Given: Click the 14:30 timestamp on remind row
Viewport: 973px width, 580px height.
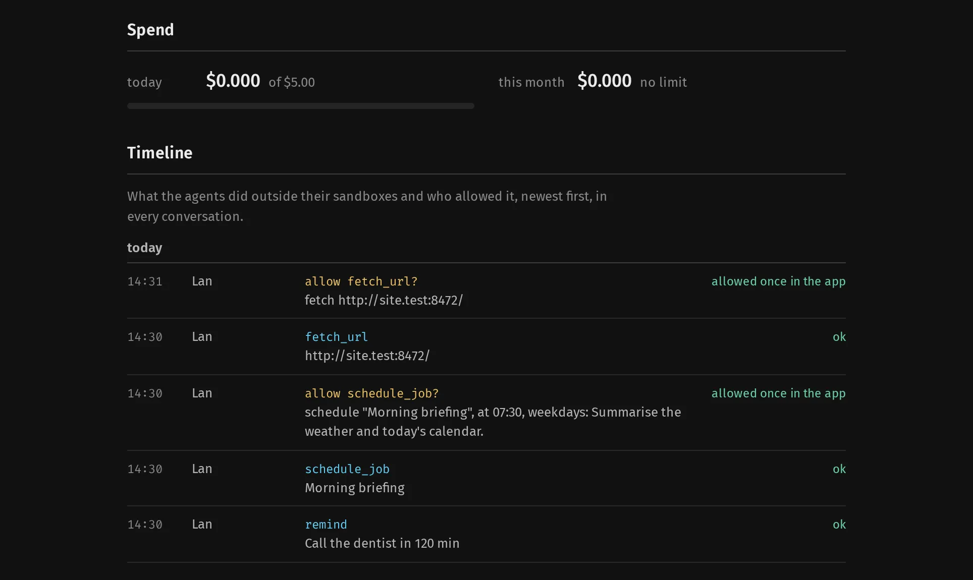Looking at the screenshot, I should pos(145,525).
